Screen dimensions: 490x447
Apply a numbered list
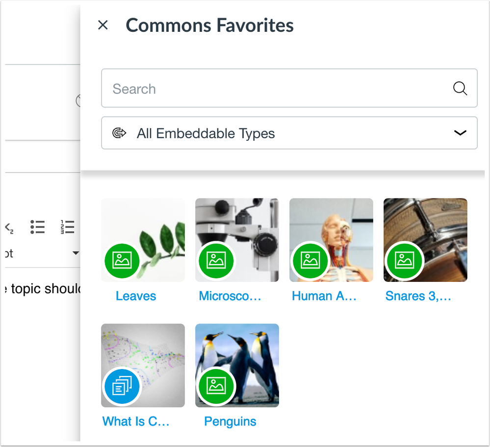(68, 227)
